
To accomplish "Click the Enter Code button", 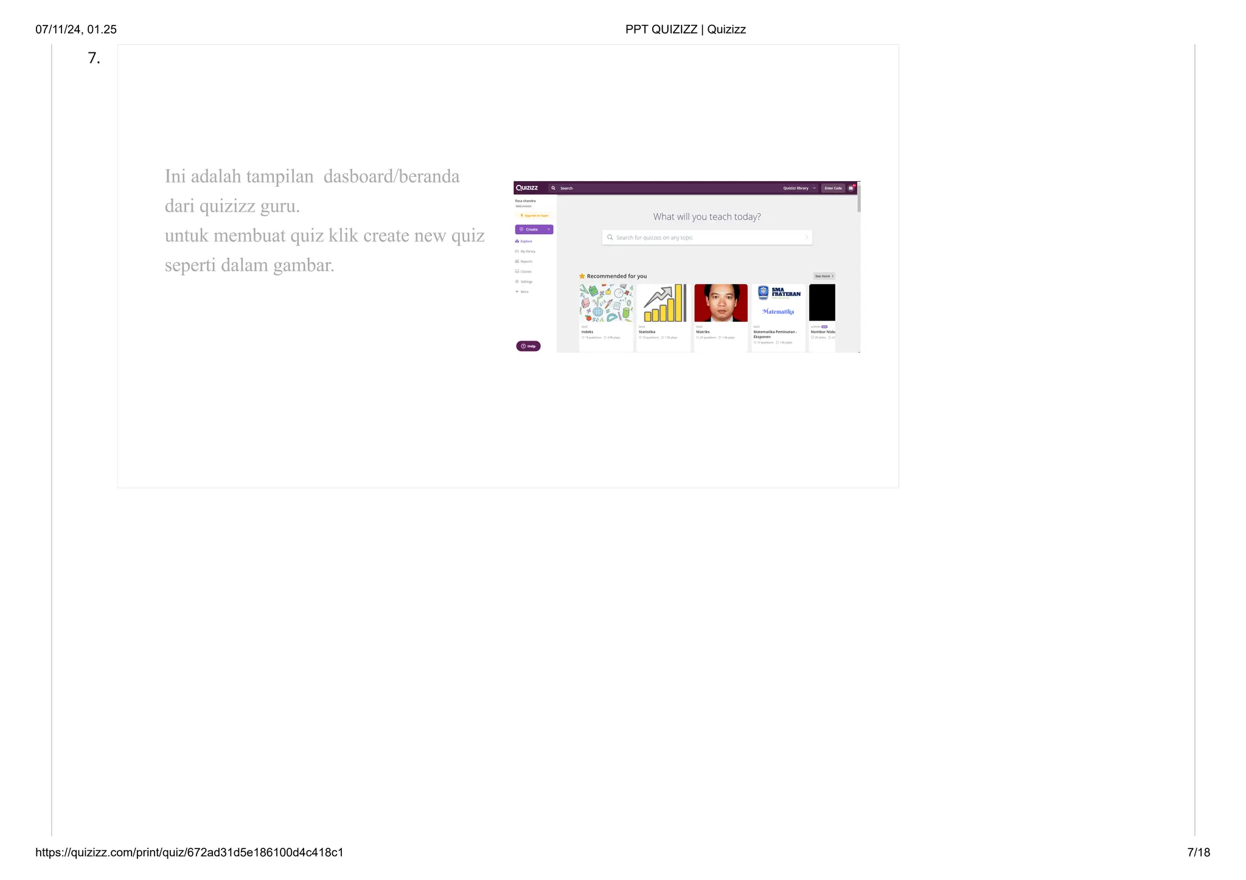I will pyautogui.click(x=833, y=188).
